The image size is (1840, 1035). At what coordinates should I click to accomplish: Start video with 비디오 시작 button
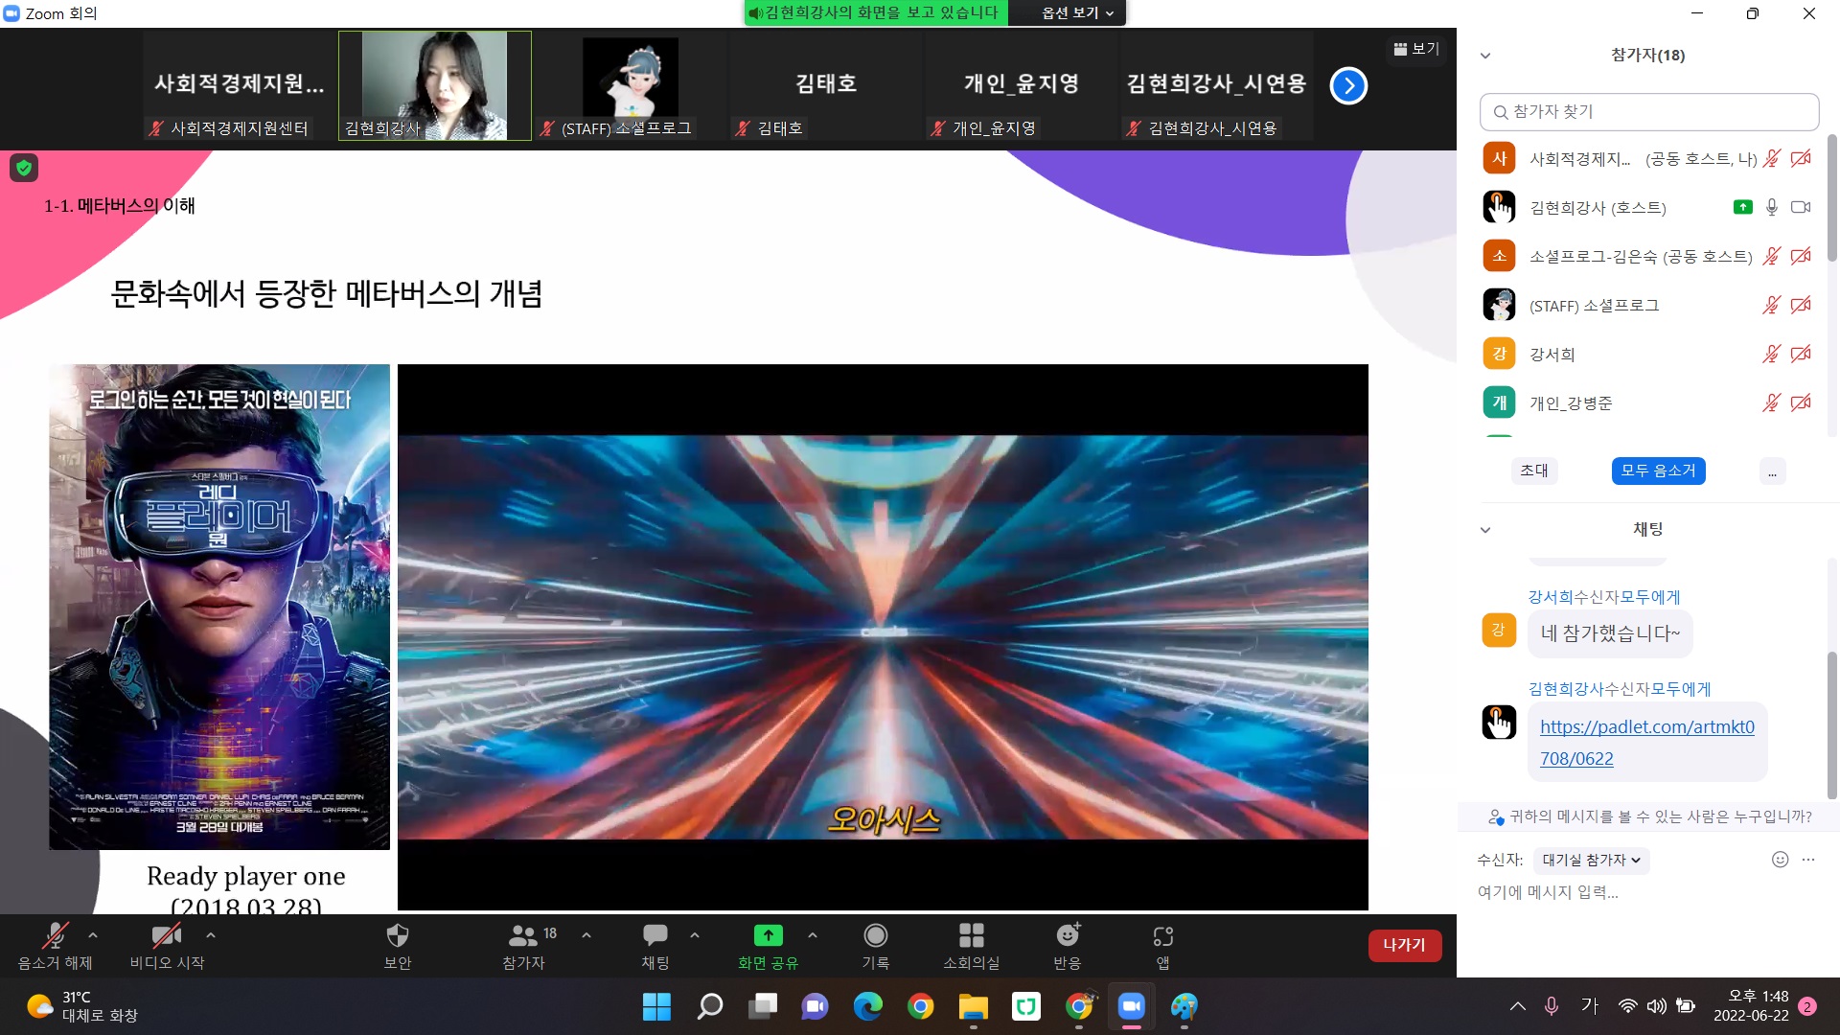pos(167,946)
